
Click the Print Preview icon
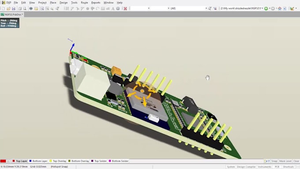click(25, 8)
